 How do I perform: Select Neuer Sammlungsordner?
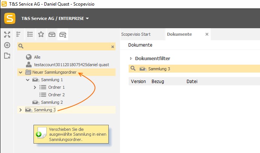55,72
